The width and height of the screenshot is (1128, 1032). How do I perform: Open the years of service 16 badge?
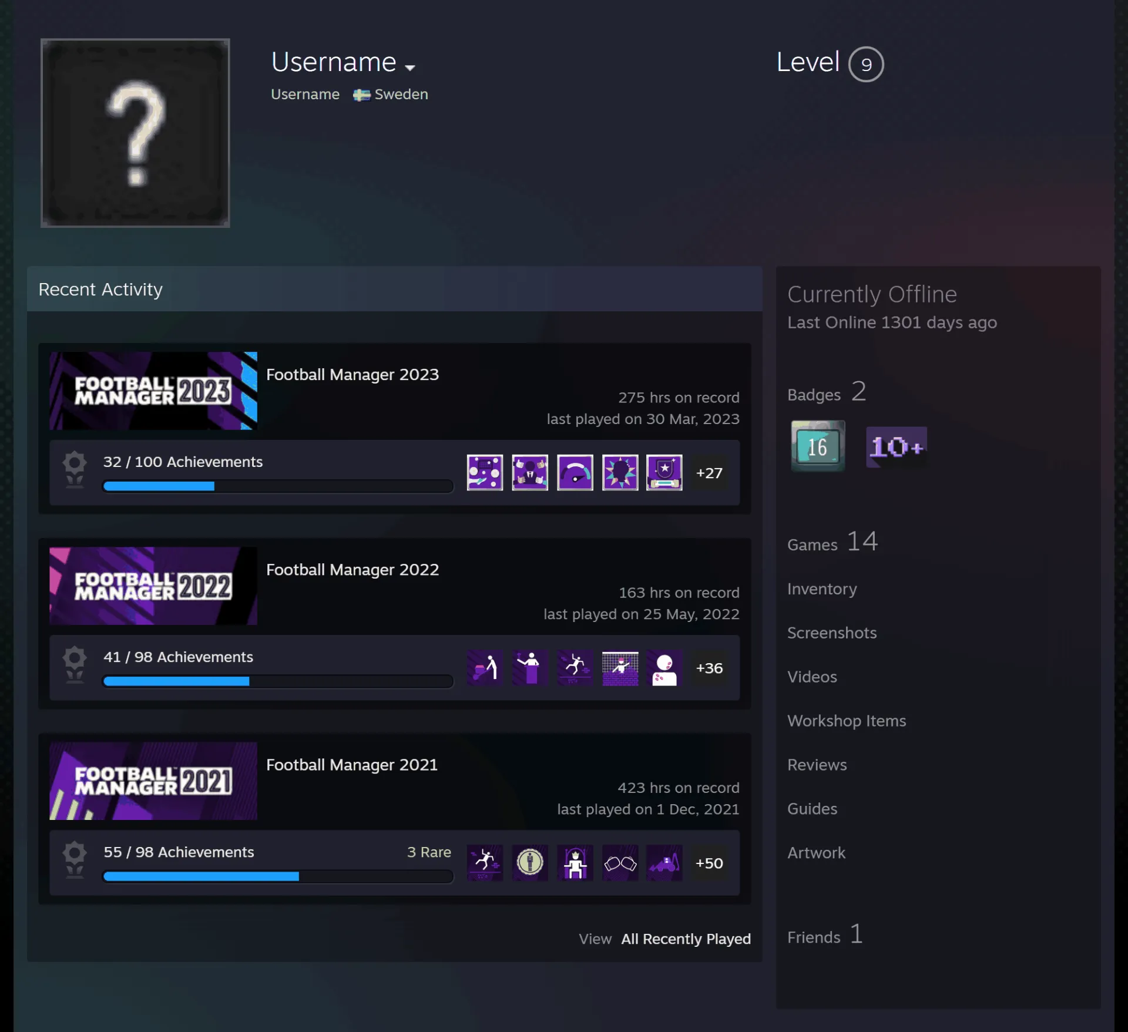[x=818, y=446]
